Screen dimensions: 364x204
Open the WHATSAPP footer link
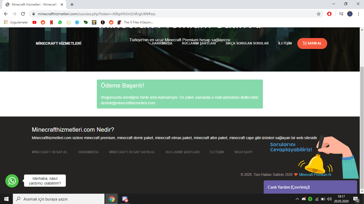tap(243, 152)
